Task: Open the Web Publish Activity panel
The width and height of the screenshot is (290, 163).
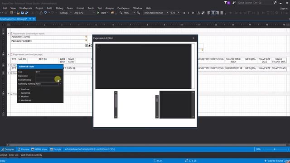Action: (x=31, y=155)
